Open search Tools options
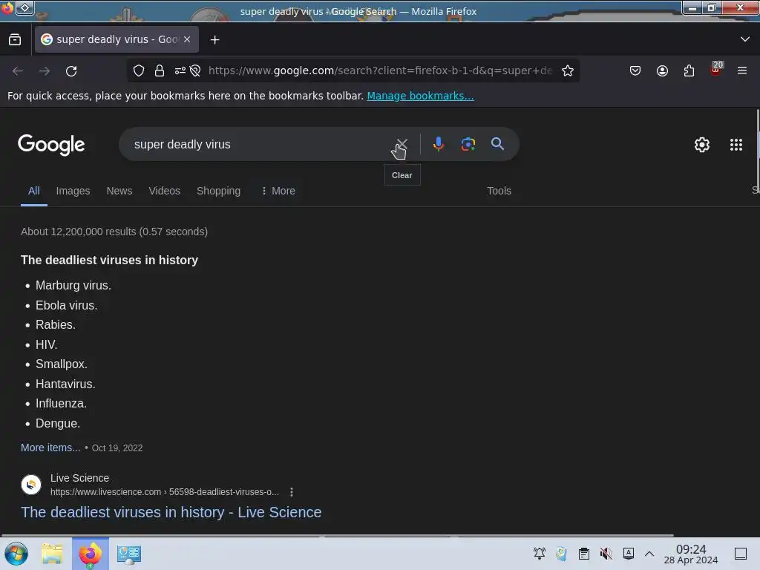 (499, 191)
